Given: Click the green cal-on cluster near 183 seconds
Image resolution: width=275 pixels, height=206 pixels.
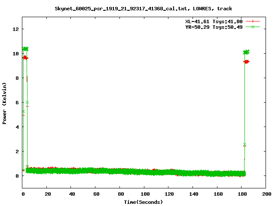Looking at the screenshot, I should [246, 52].
